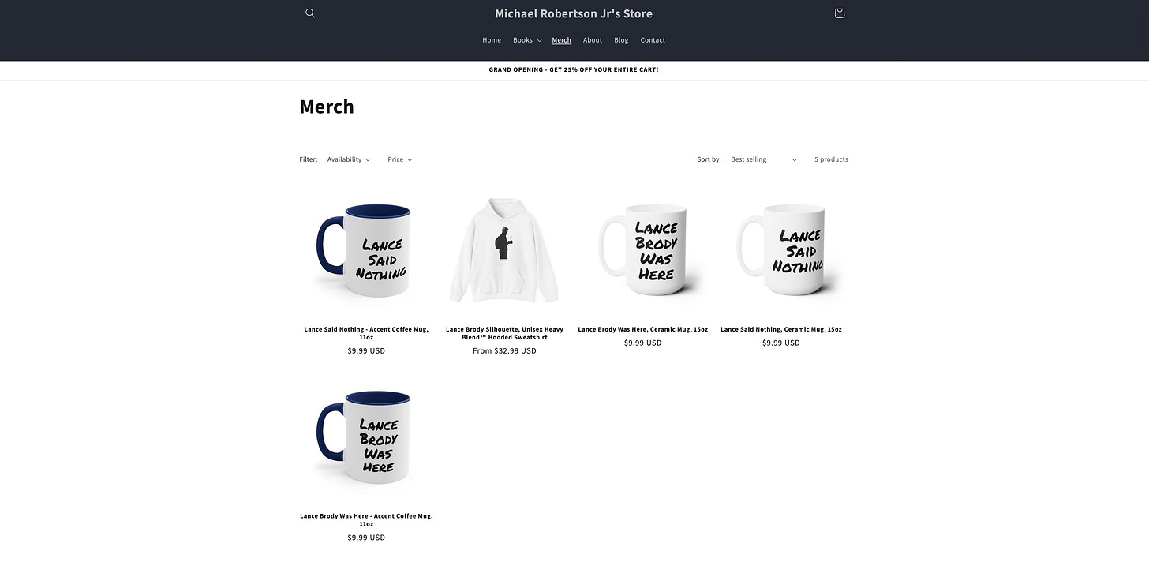Open the shopping cart icon
This screenshot has width=1149, height=577.
(839, 13)
